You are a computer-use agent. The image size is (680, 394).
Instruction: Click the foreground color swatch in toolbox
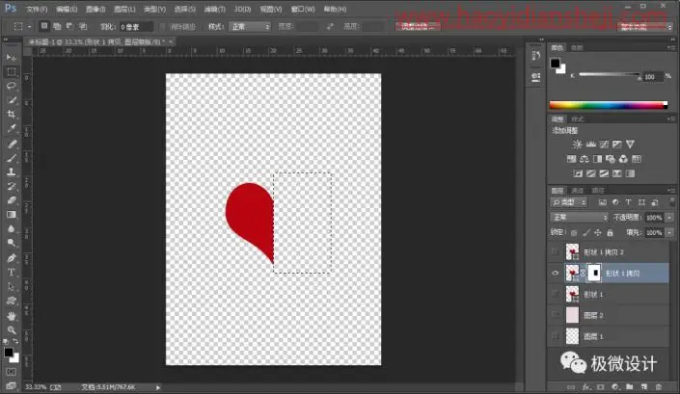tap(9, 353)
